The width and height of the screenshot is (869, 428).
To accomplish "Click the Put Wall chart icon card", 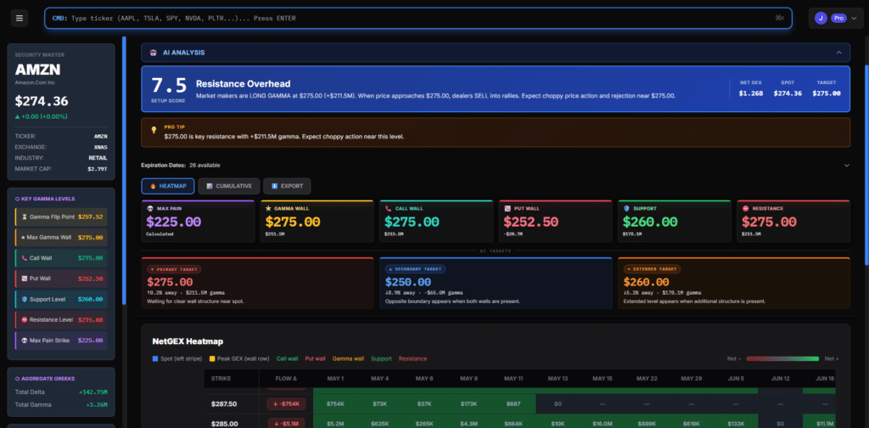I will (x=507, y=208).
